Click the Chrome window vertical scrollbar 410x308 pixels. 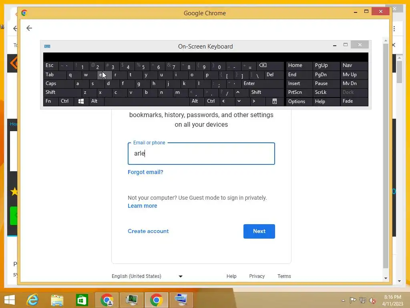(386, 156)
